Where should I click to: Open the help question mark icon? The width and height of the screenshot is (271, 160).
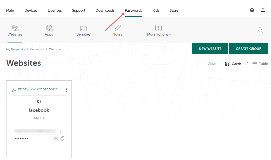tap(252, 10)
